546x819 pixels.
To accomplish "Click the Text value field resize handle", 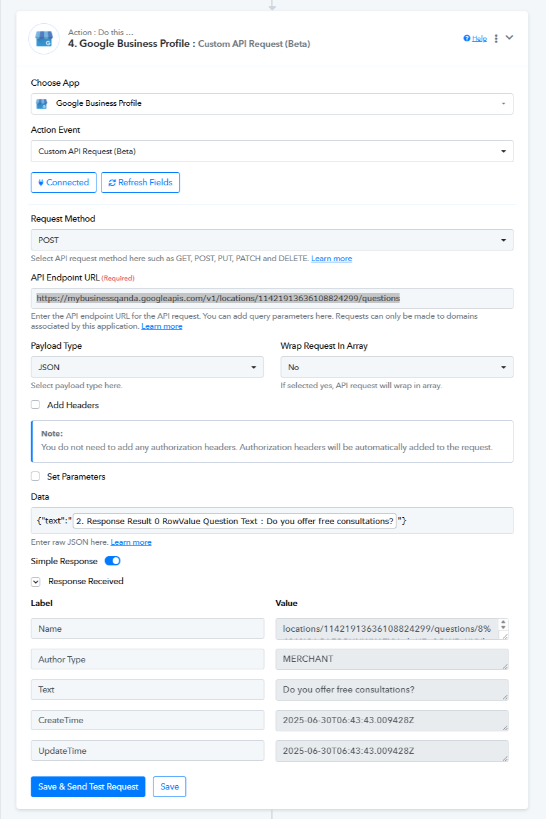I will 505,696.
